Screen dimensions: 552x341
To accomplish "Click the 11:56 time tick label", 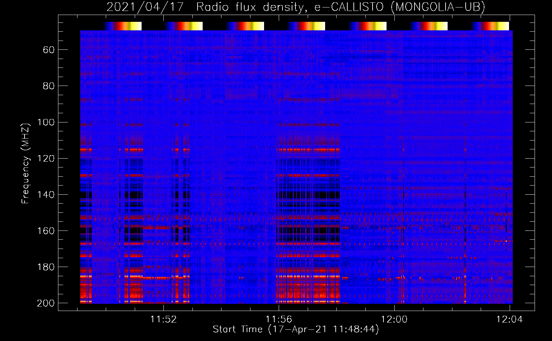I will pos(279,320).
